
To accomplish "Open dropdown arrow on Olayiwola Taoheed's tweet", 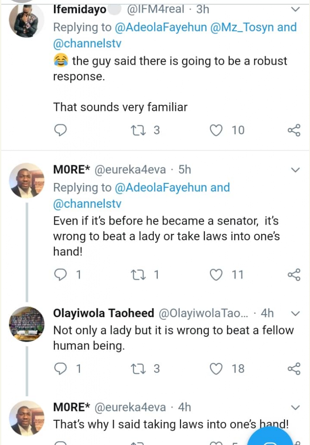I will click(x=295, y=313).
